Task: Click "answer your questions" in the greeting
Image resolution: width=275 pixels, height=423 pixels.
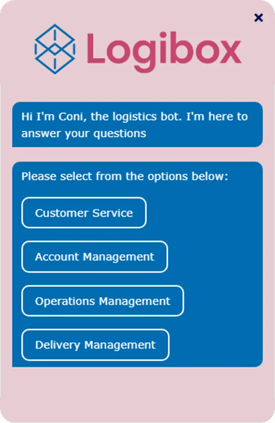Action: [84, 133]
